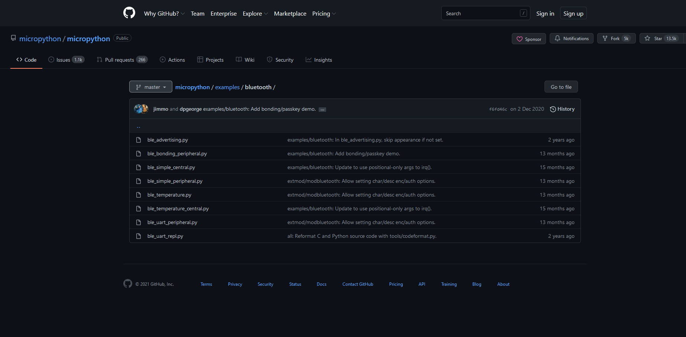The width and height of the screenshot is (686, 337).
Task: Open the bold micropython repository name link
Action: pos(88,39)
